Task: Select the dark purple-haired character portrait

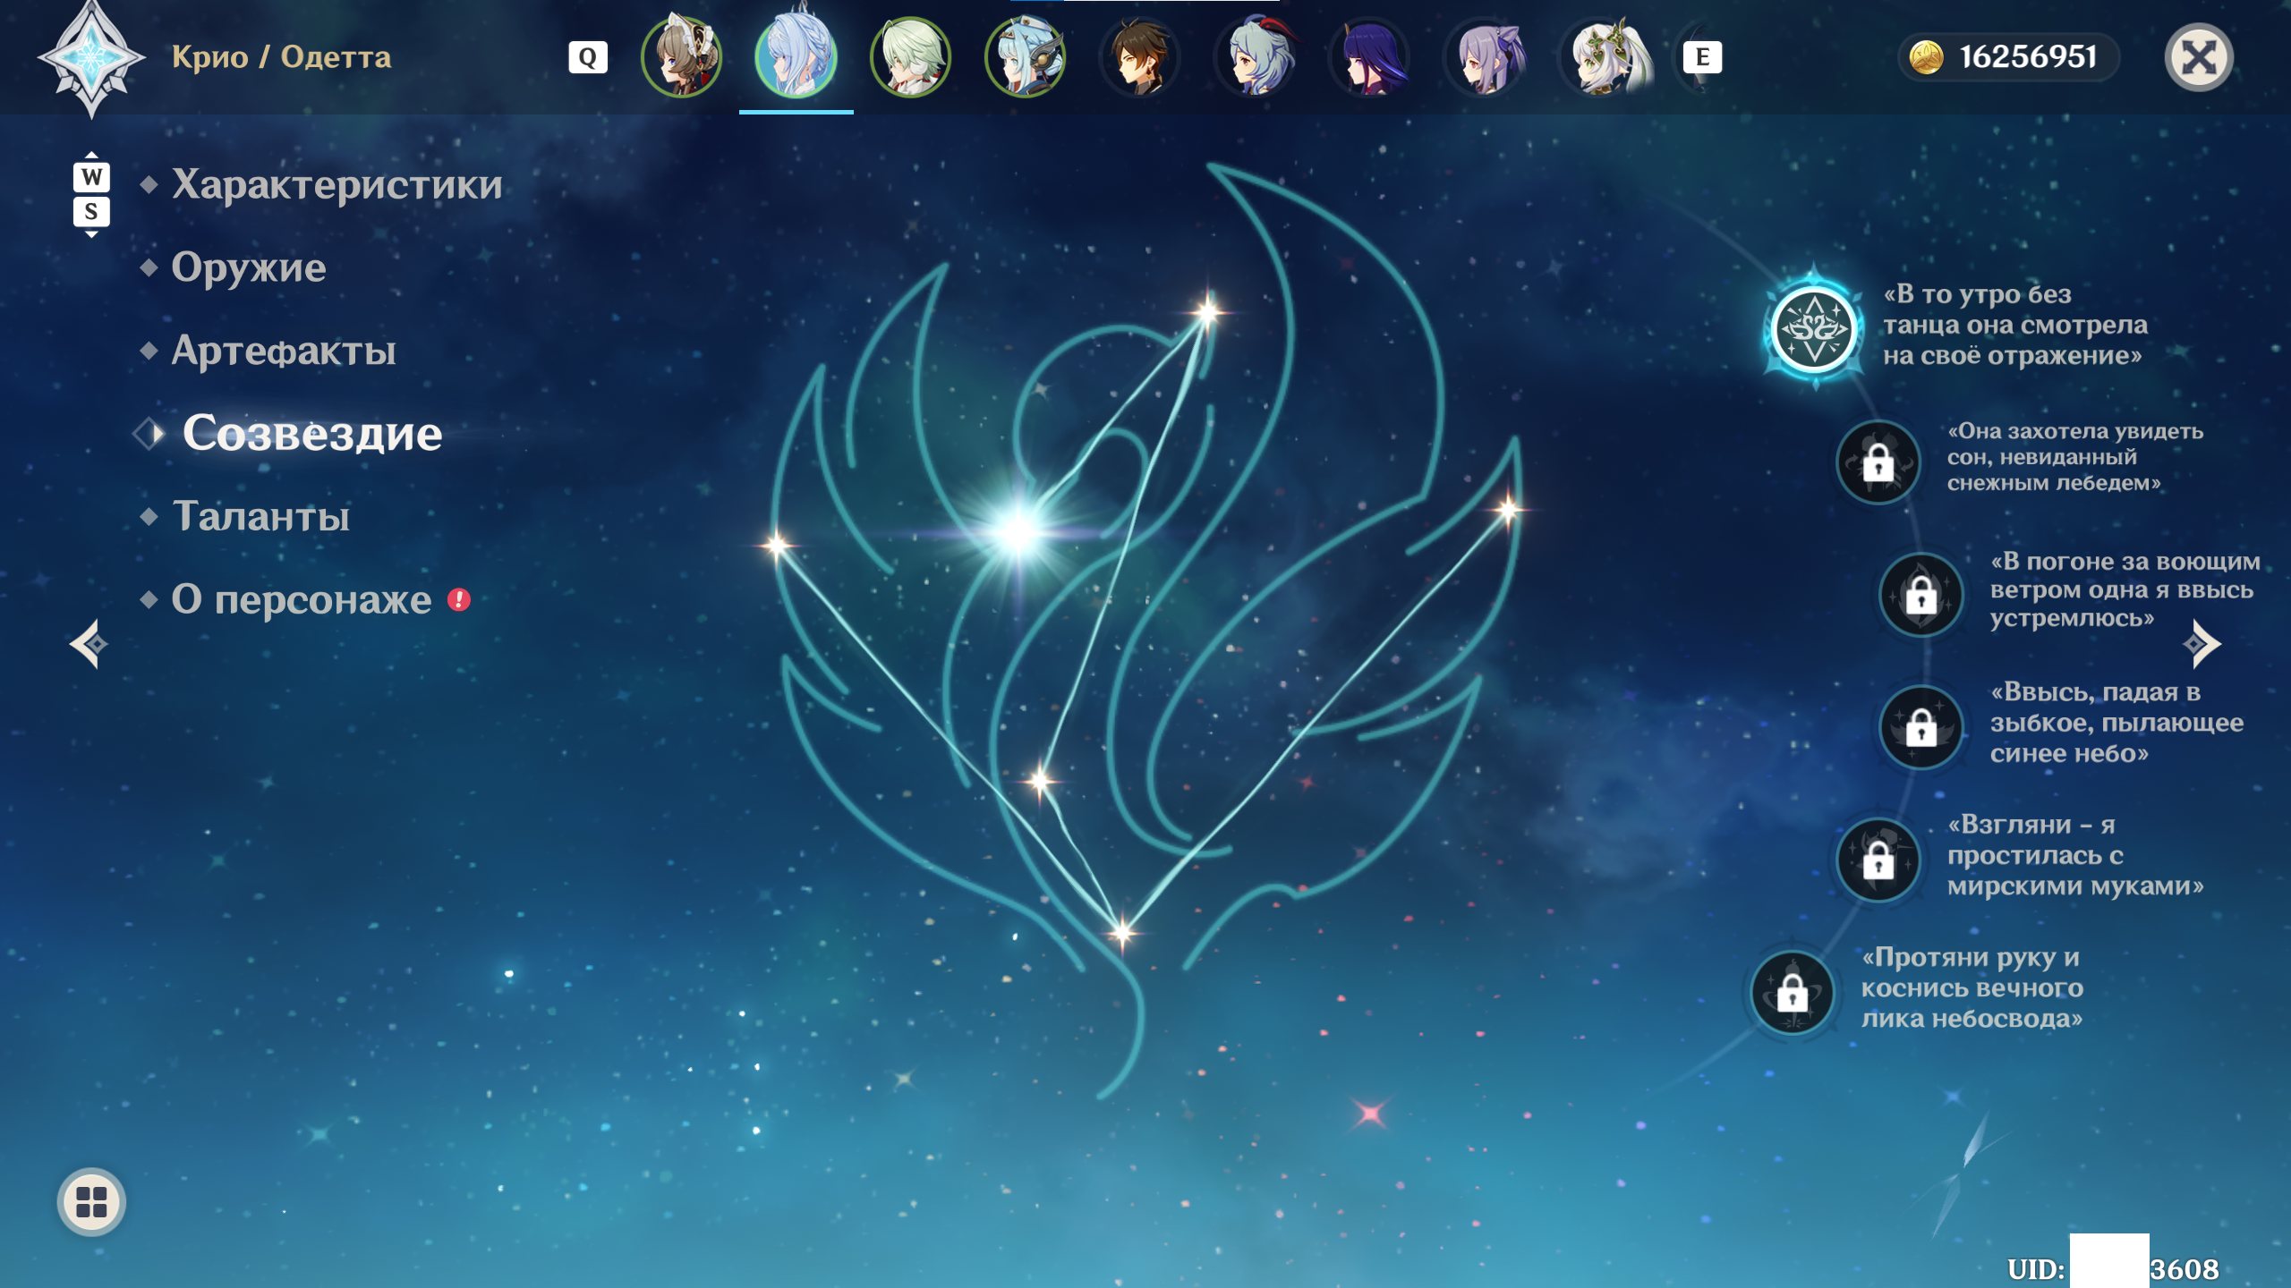Action: coord(1369,57)
